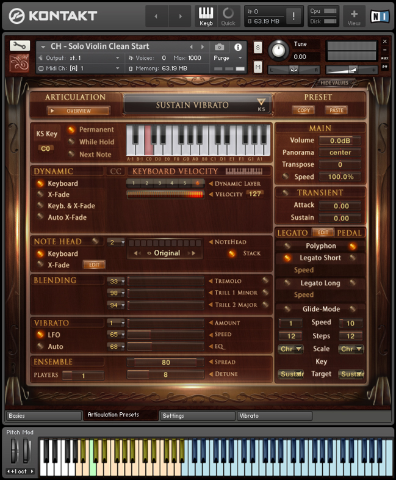Click the NI logo icon
The height and width of the screenshot is (480, 396).
(x=380, y=16)
